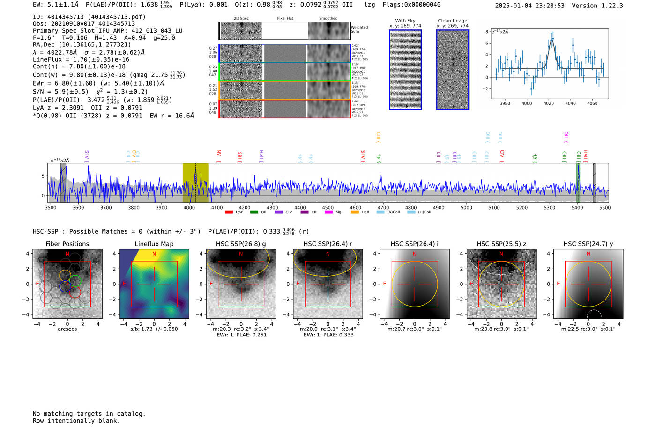The width and height of the screenshot is (656, 446).
Task: Select the orange-bordered fiber 2D spectrum row
Action: click(285, 90)
